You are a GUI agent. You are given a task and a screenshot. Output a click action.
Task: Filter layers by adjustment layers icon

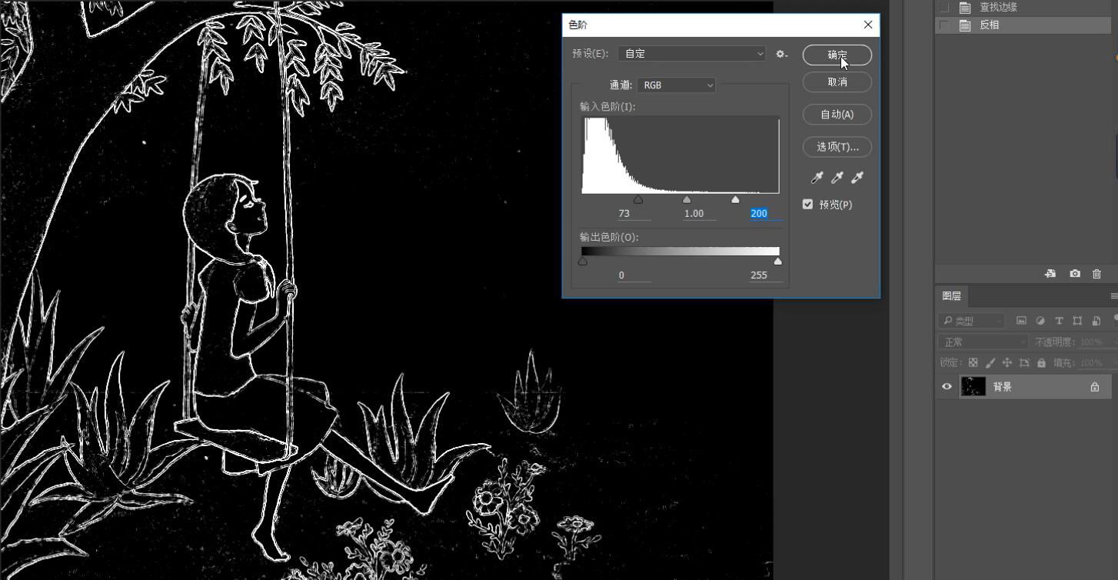1040,320
